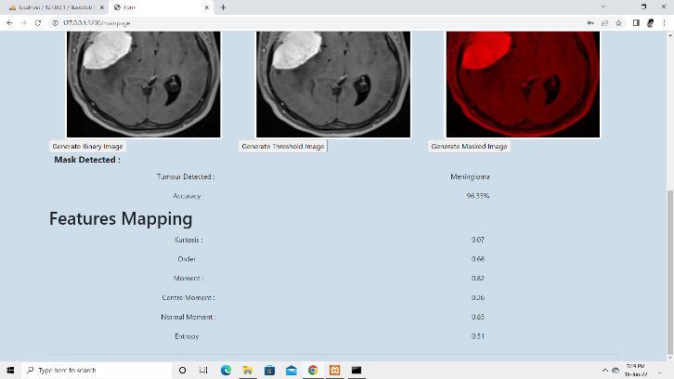Screen dimensions: 674x379
Task: Click the Tumour Detected label
Action: pyautogui.click(x=186, y=176)
